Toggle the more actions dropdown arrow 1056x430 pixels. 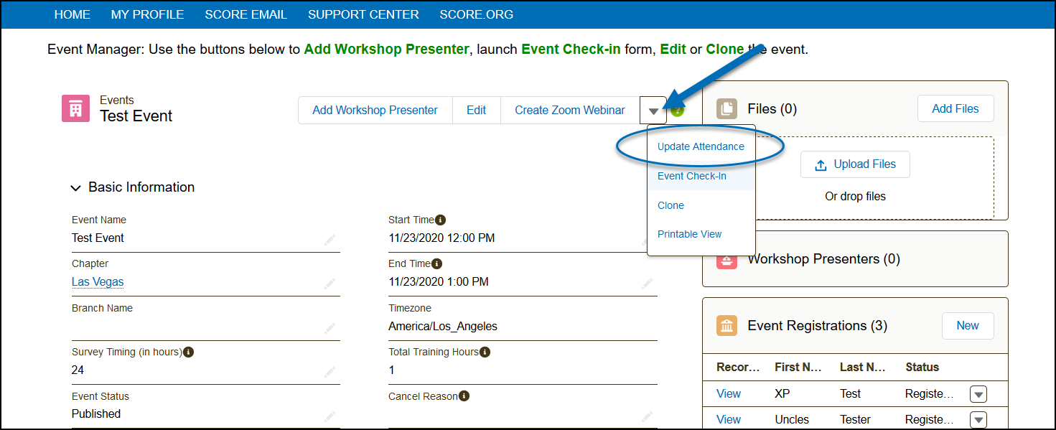653,111
